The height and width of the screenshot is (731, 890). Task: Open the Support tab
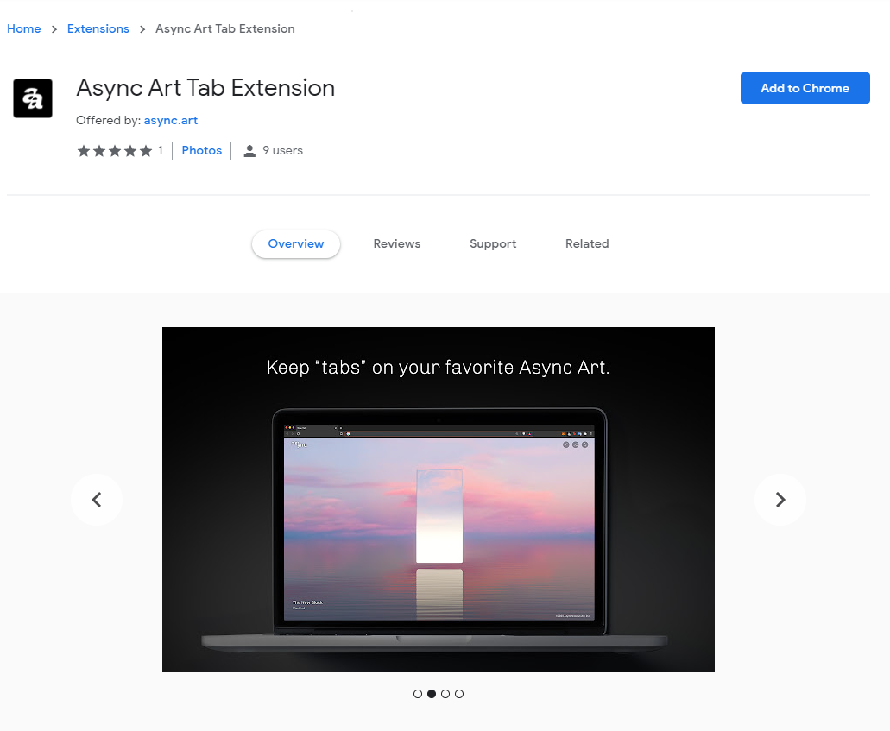click(493, 244)
